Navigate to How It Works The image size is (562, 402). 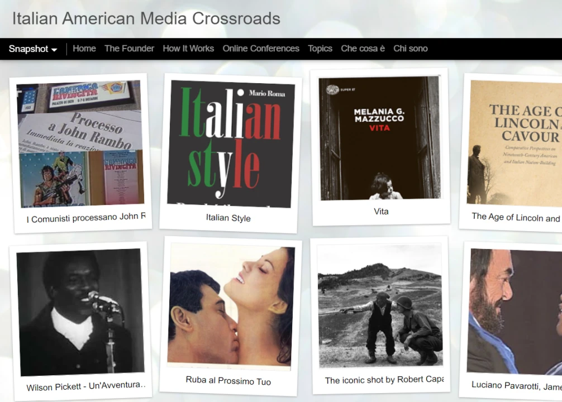(x=188, y=49)
